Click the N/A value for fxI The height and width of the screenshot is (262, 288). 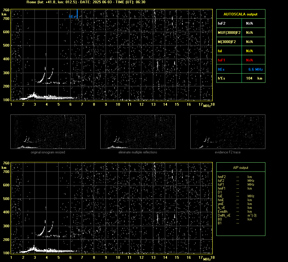(x=249, y=51)
